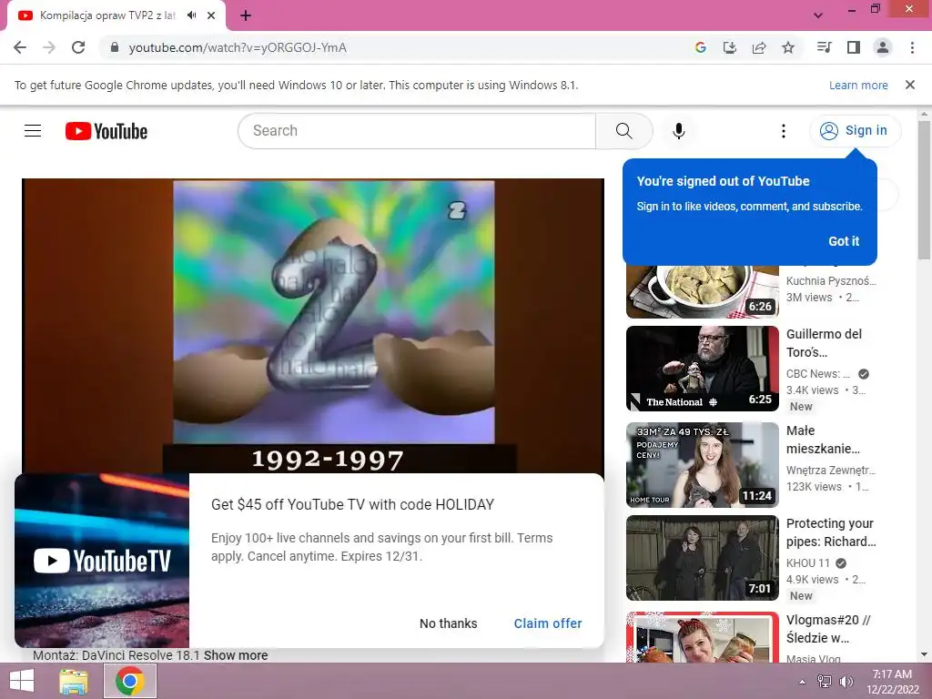Open the tab search chevron
The height and width of the screenshot is (699, 932).
(x=818, y=15)
